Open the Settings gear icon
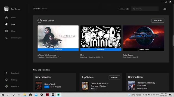 coord(7,80)
